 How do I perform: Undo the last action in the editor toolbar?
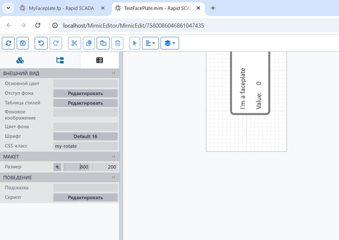tap(41, 43)
